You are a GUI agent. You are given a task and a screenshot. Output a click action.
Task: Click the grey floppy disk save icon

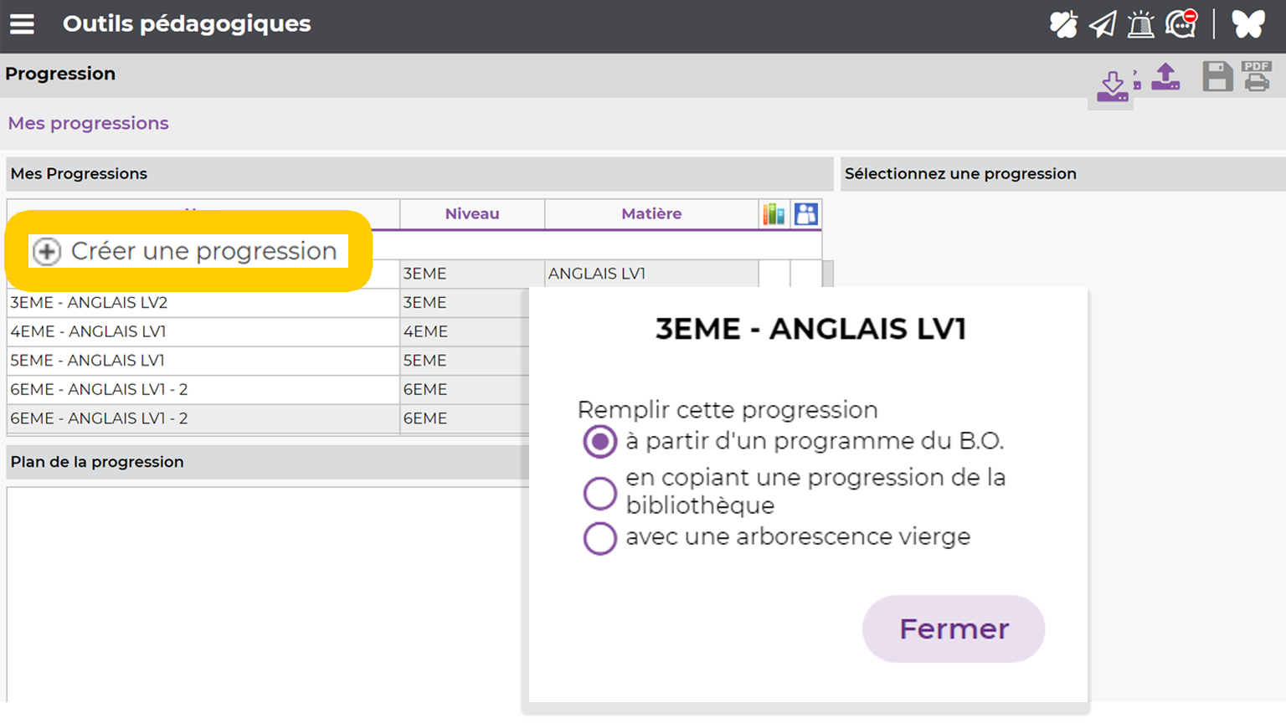point(1217,76)
